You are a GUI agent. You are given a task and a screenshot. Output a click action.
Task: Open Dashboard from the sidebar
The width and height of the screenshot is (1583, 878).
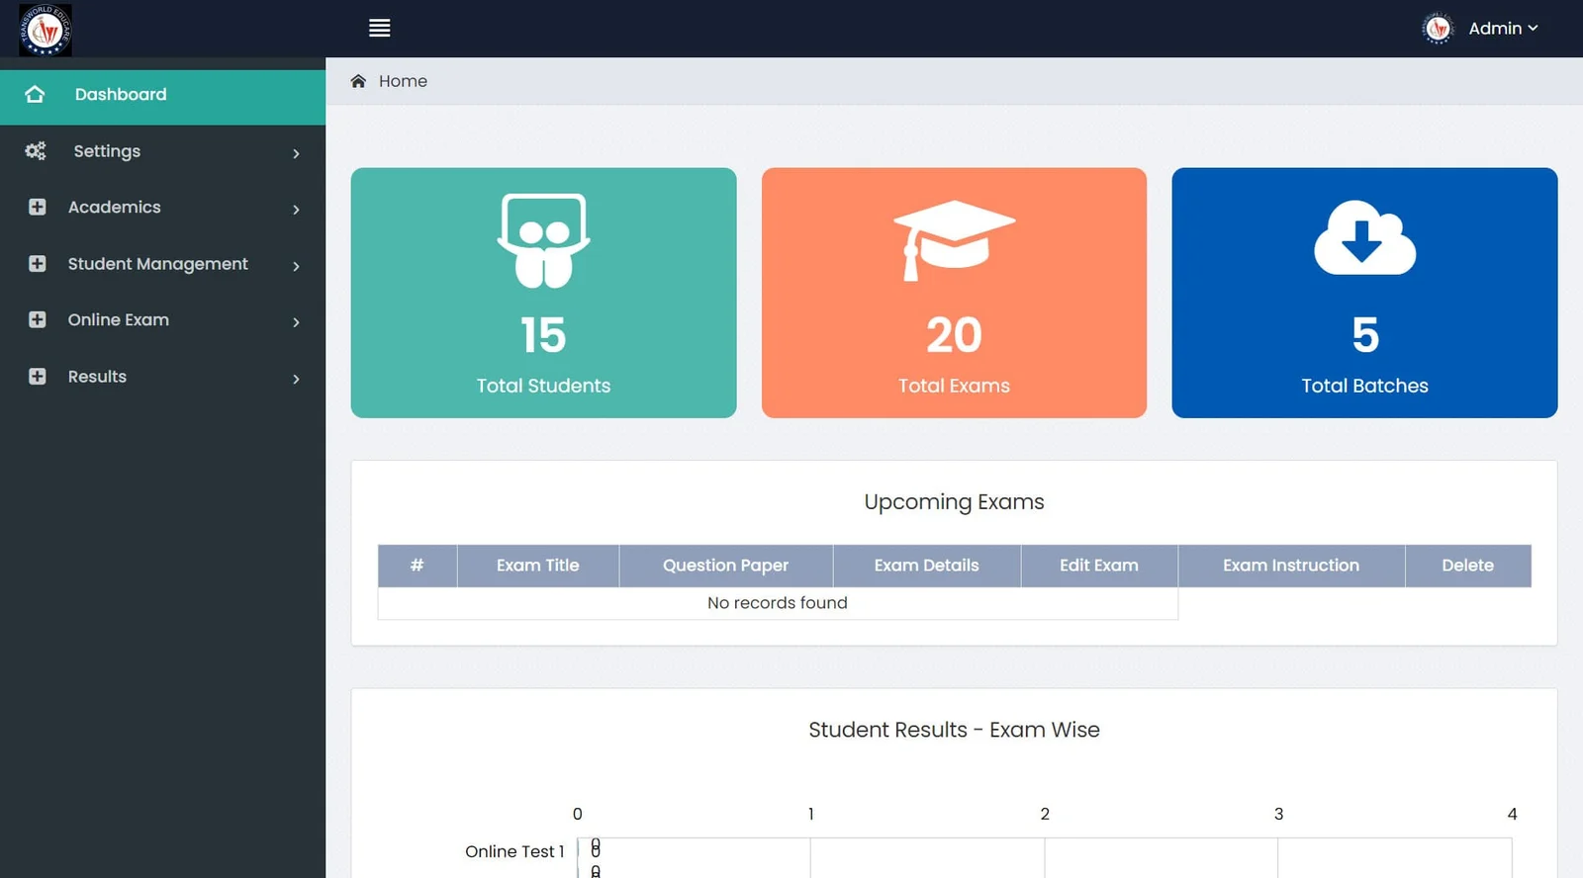point(162,97)
